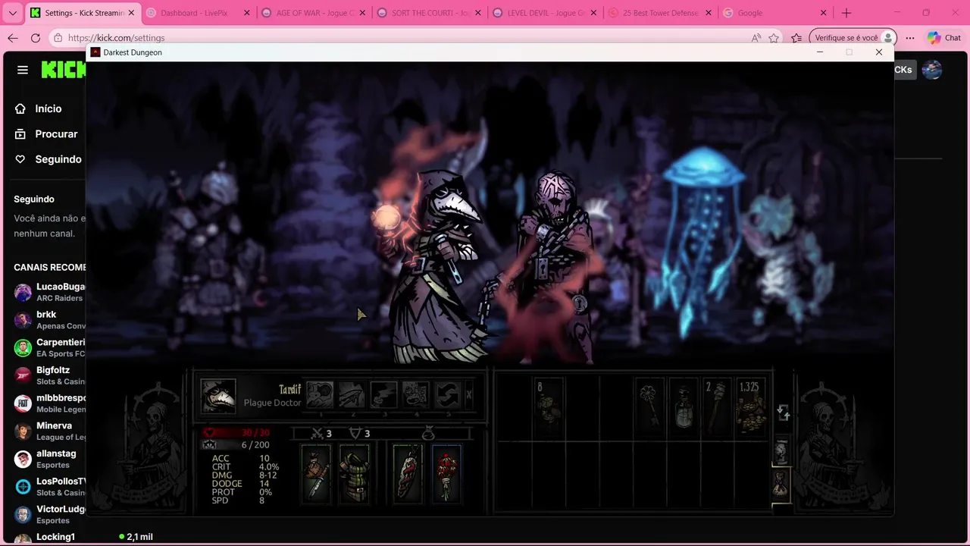Select the third combat skill icon
The image size is (970, 546).
click(383, 395)
